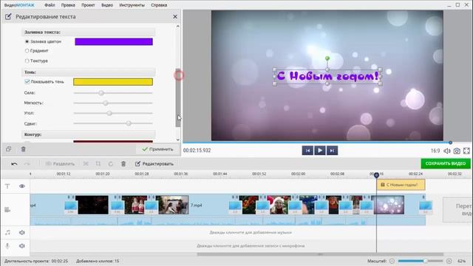Screen dimensions: 473x266
Task: Mute the microphone track speaker icon
Action: click(x=22, y=246)
